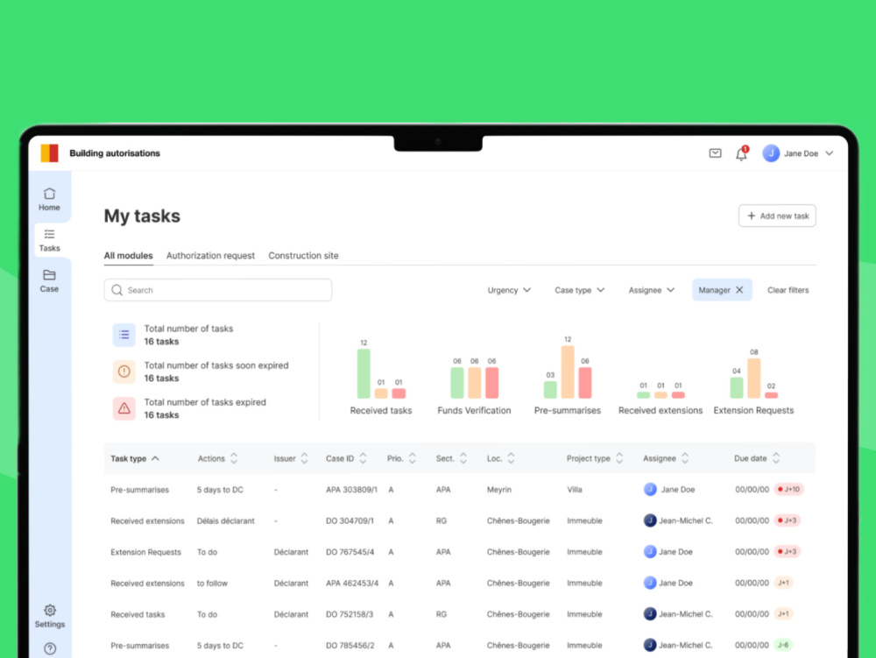Click Total number of tasks soon expired
This screenshot has width=876, height=658.
[x=216, y=365]
